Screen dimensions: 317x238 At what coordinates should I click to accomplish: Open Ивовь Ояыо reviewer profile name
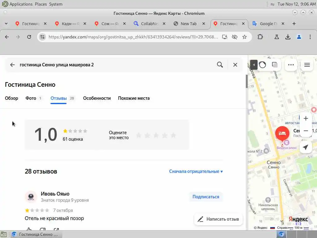55,194
